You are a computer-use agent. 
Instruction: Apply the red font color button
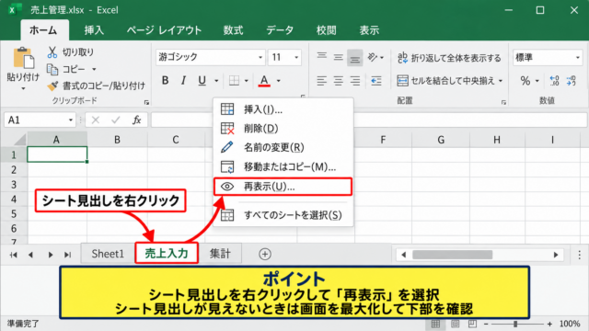(x=264, y=80)
